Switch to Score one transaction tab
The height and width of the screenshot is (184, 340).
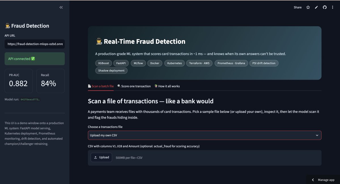point(134,86)
